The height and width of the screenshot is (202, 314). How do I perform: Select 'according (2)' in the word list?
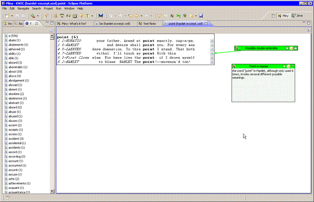tap(17, 157)
